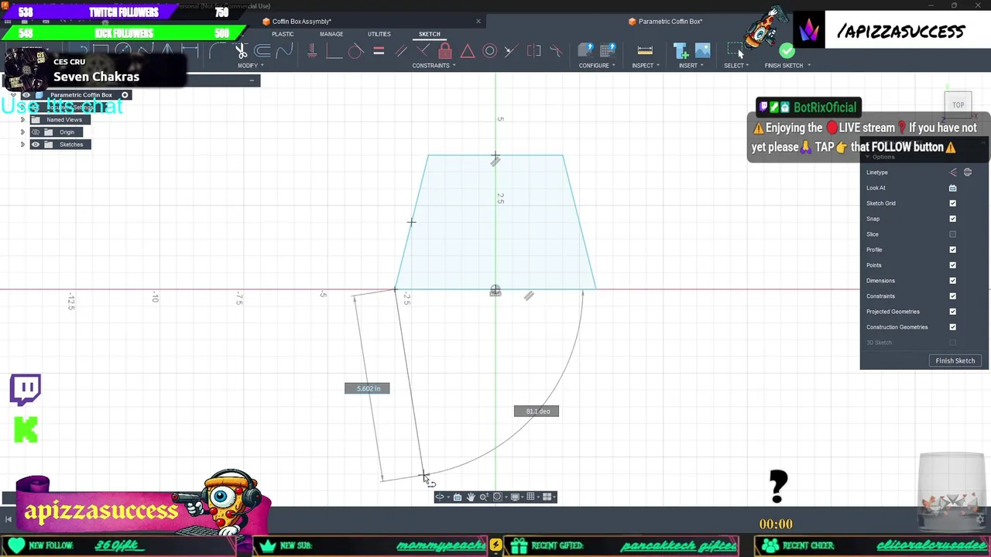Click the Pan hand tool
This screenshot has width=991, height=557.
pyautogui.click(x=470, y=497)
